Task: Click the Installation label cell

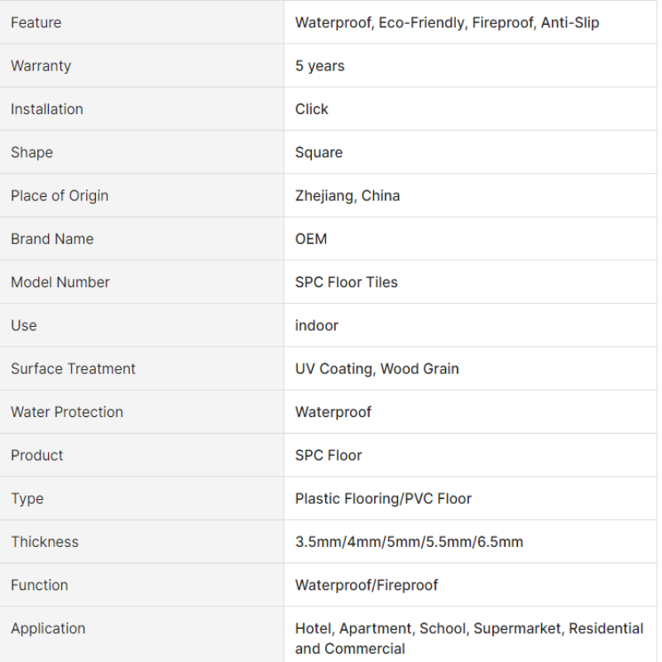Action: (47, 109)
